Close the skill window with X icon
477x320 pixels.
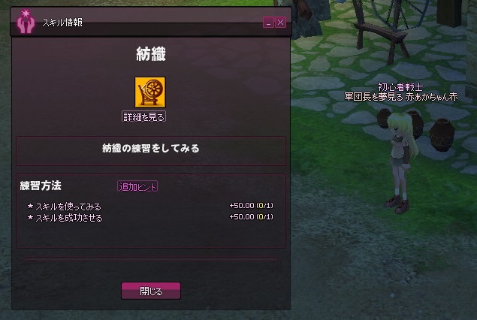tap(280, 23)
